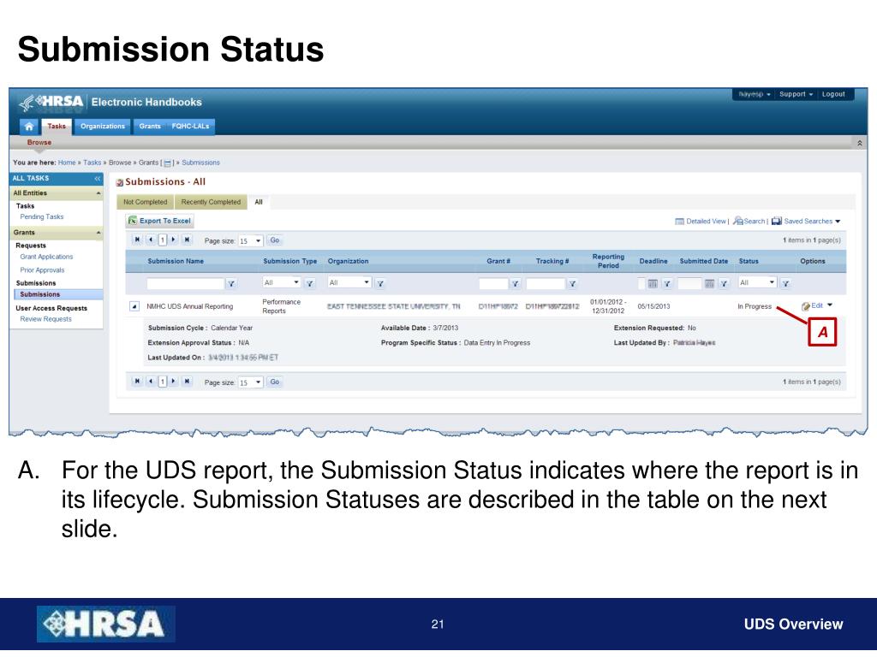The width and height of the screenshot is (877, 657).
Task: Click the Tracking # filter input field
Action: point(546,284)
